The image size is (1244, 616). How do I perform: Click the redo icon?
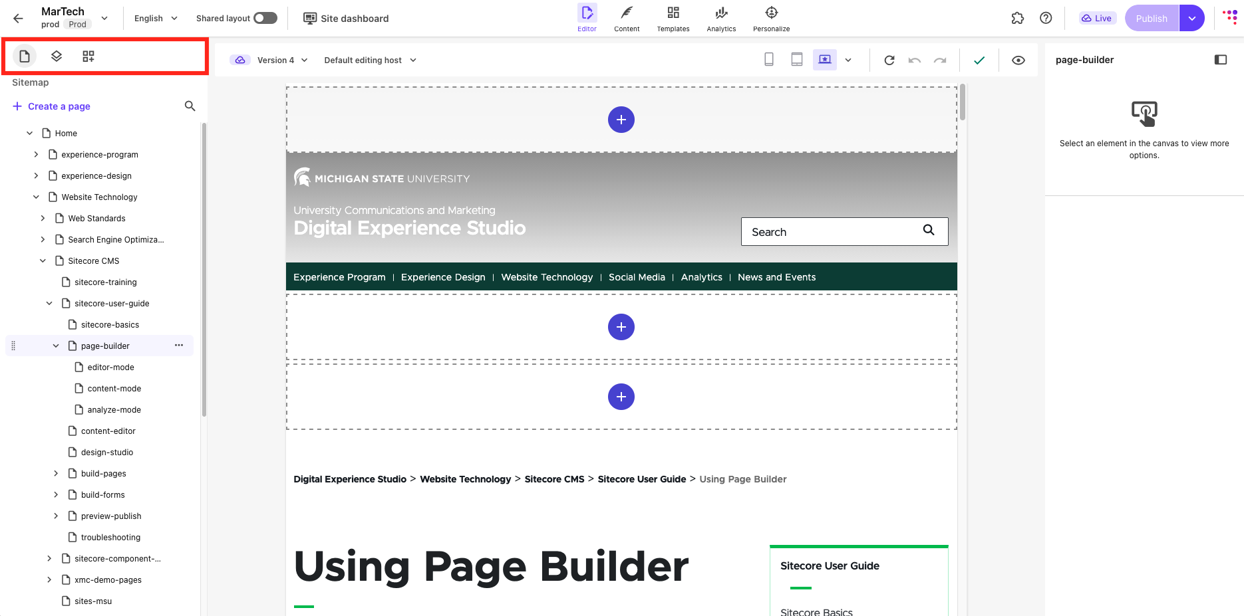(940, 60)
